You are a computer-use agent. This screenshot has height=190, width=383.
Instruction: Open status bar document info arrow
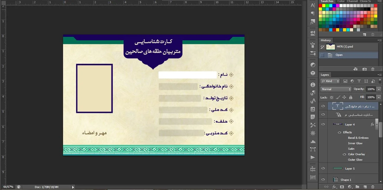coord(73,187)
